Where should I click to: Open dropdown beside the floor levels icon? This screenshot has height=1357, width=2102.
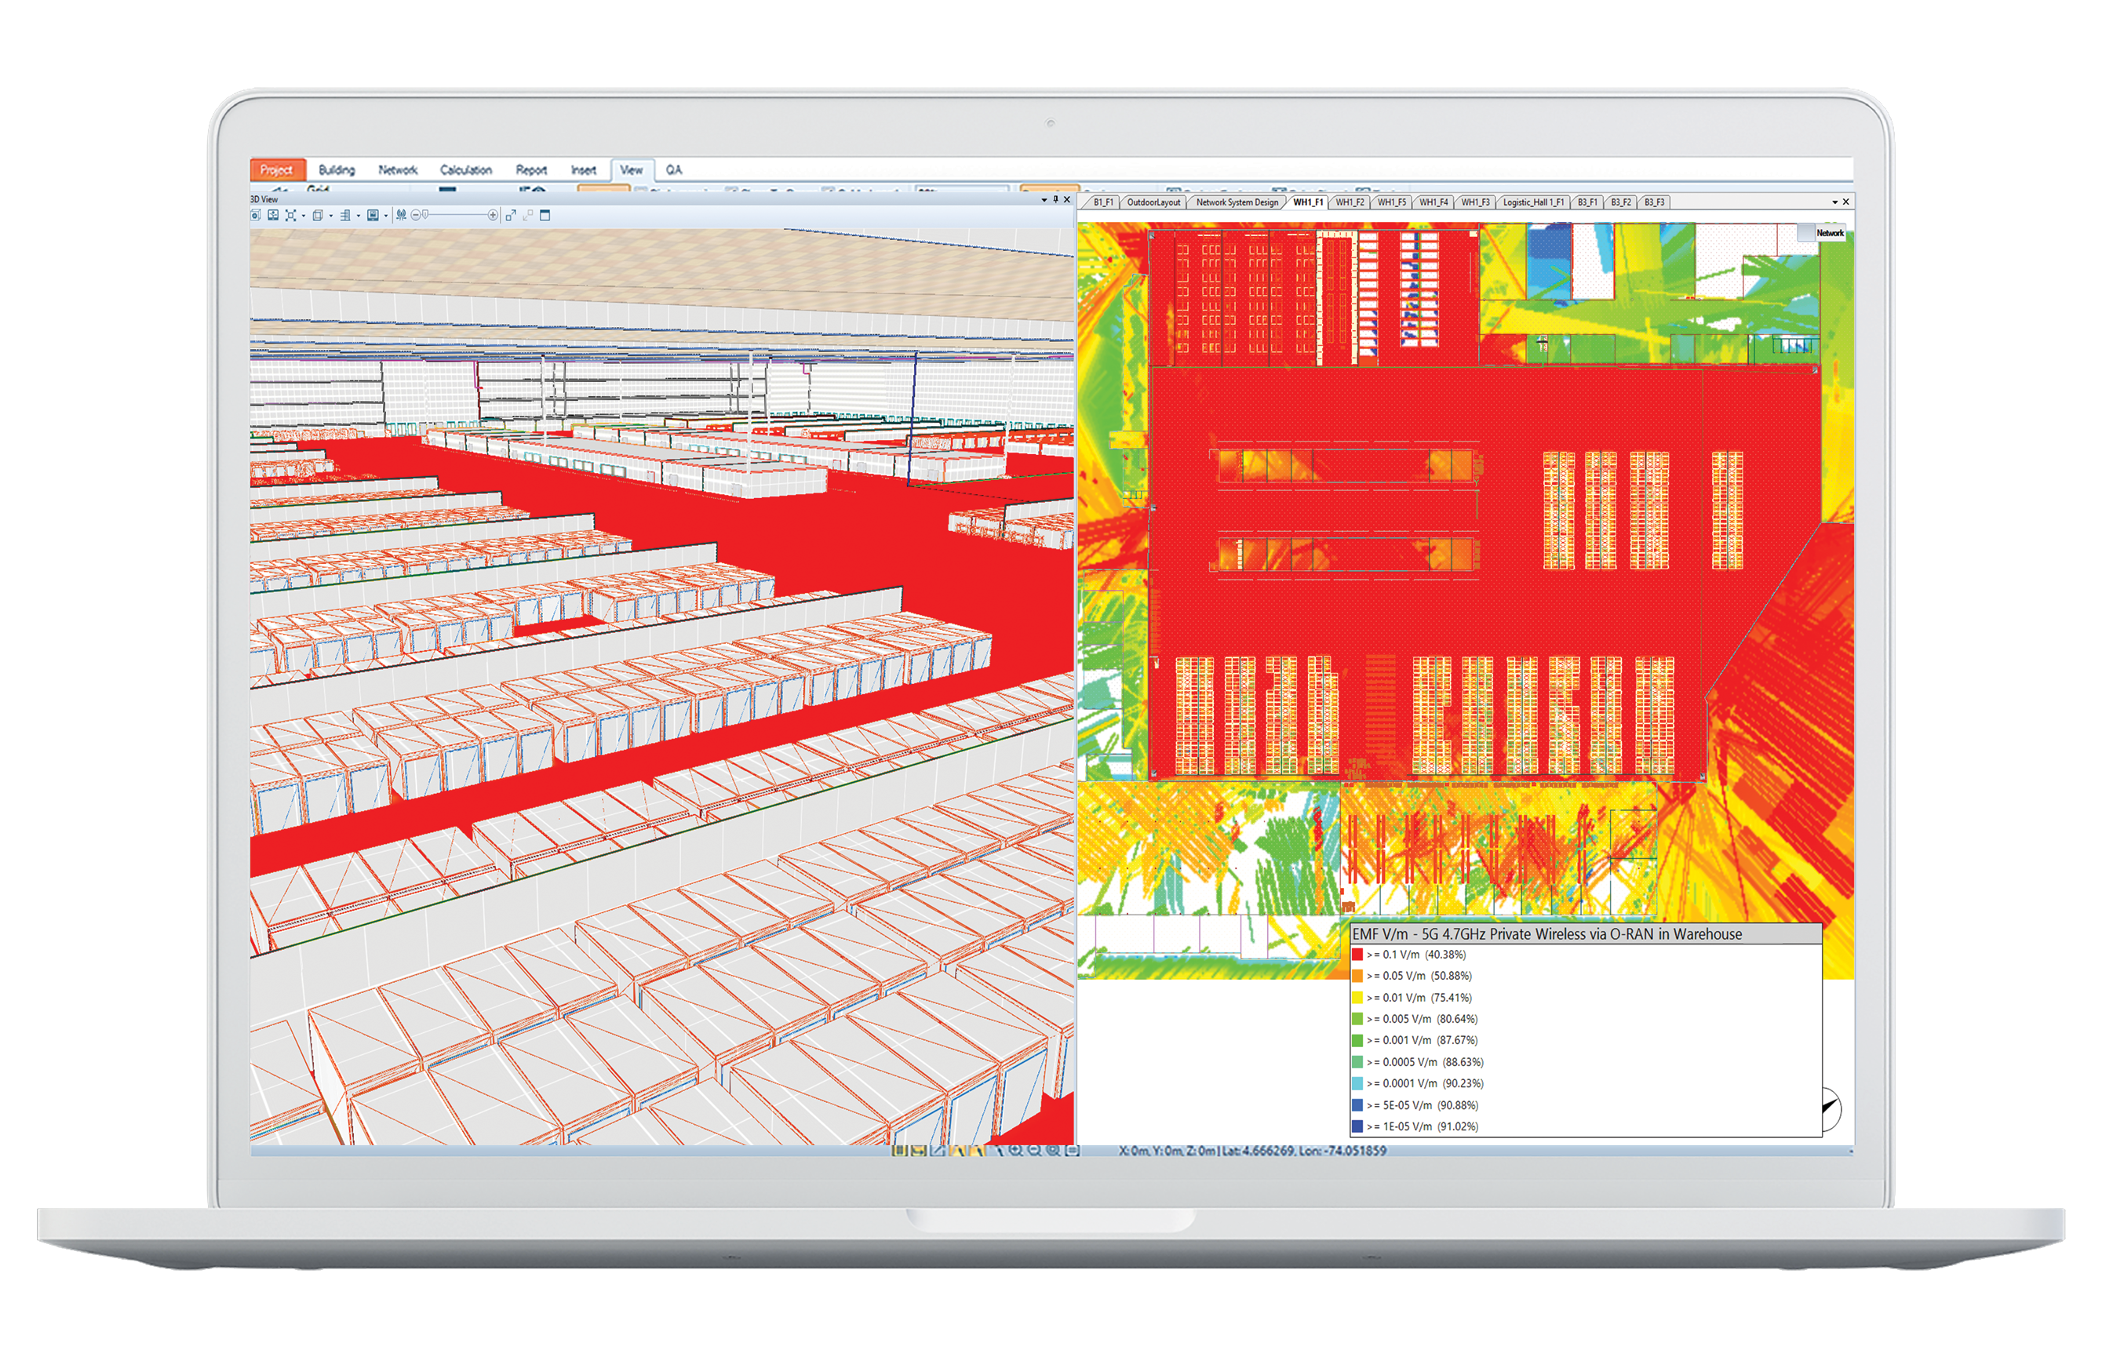(359, 216)
